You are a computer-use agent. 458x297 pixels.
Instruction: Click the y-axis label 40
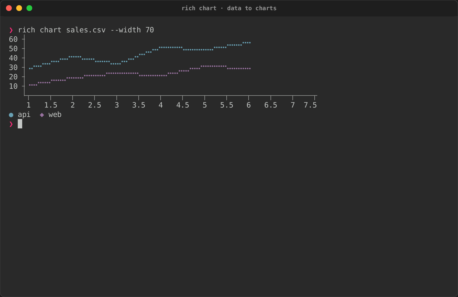tap(13, 58)
